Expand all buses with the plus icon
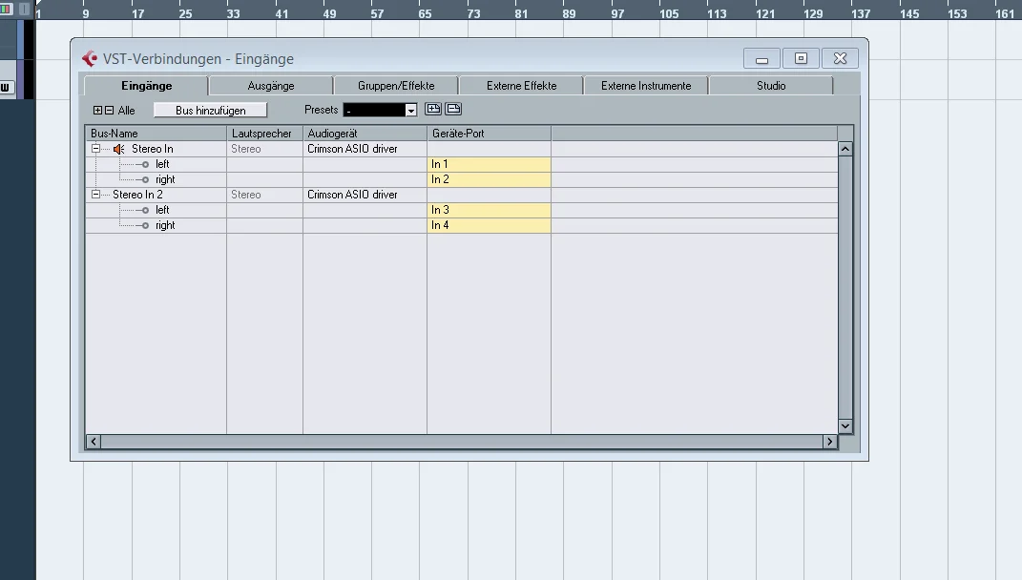The width and height of the screenshot is (1022, 580). (97, 110)
